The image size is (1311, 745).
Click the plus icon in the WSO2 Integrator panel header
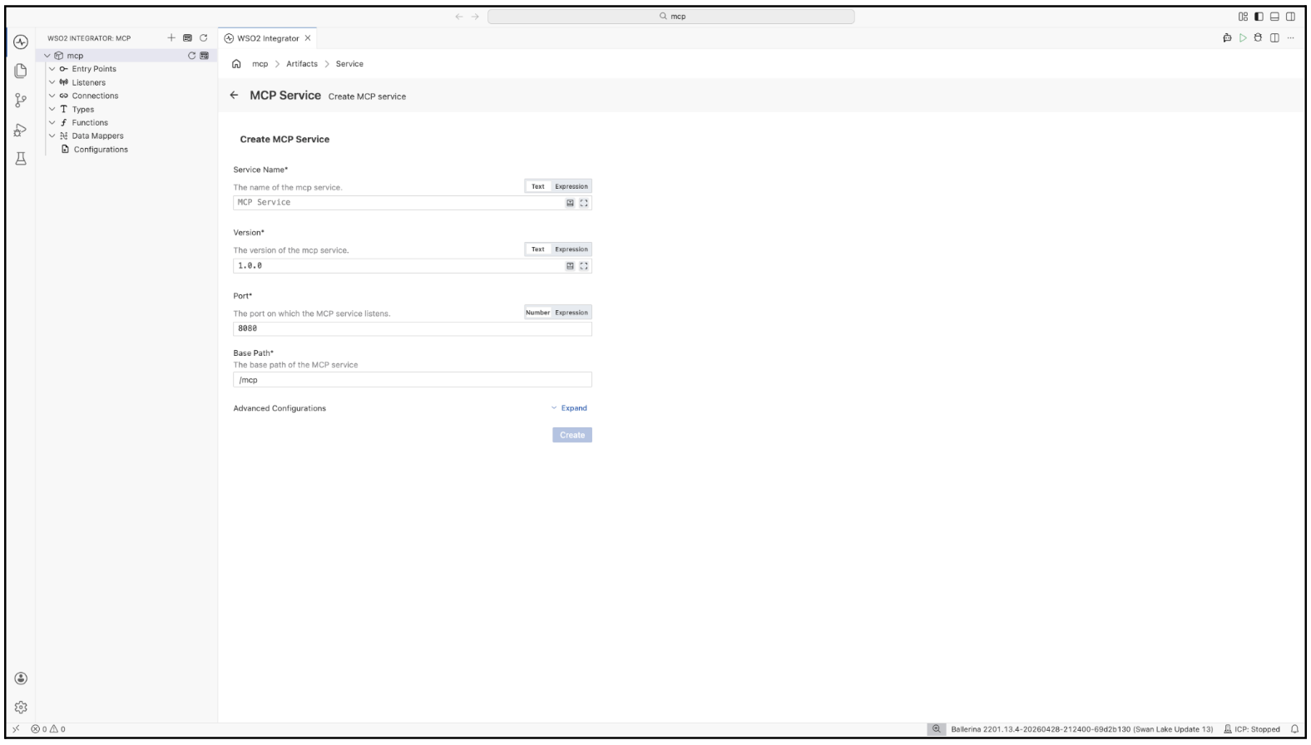pos(171,38)
